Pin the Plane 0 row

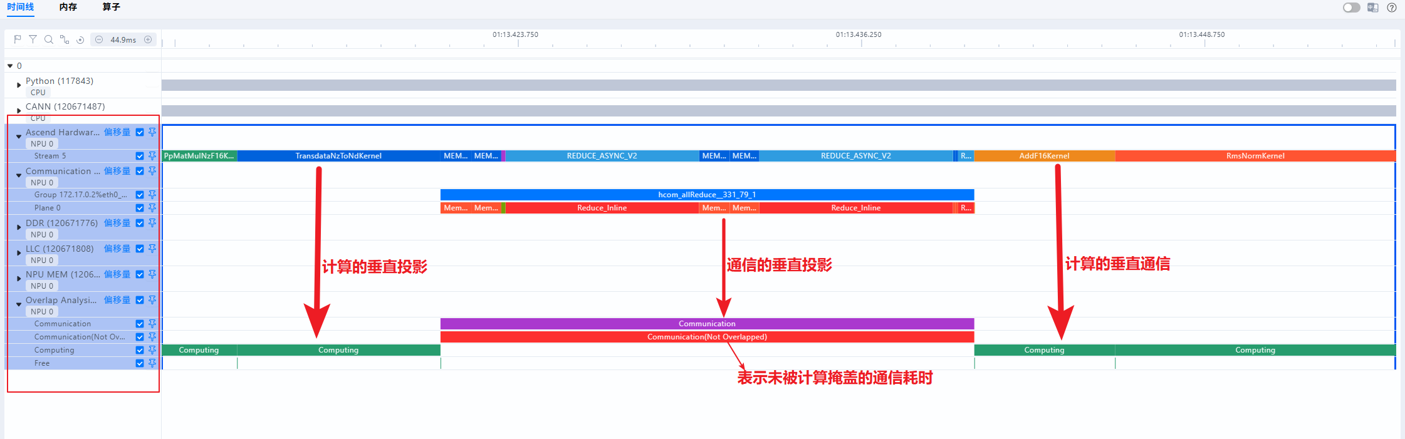point(152,208)
